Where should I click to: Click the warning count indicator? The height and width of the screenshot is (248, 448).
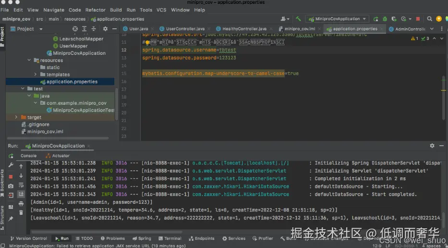click(414, 38)
